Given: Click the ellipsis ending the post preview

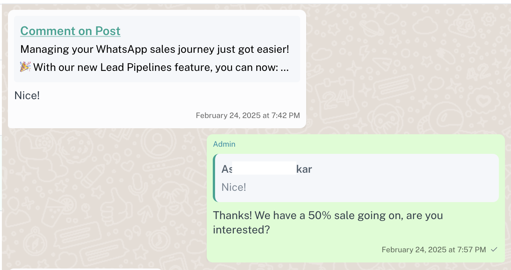Looking at the screenshot, I should (285, 68).
